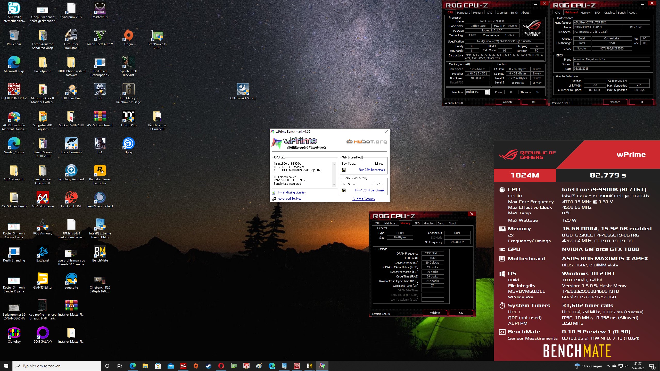Image resolution: width=660 pixels, height=371 pixels.
Task: Switch to Memory tab in top-left CPU-Z
Action: pos(478,13)
